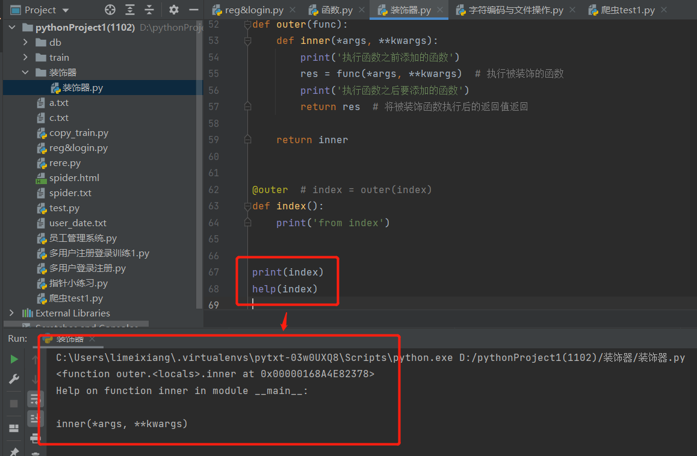Close the 爬虫test1.py tab
The width and height of the screenshot is (697, 456).
point(664,10)
